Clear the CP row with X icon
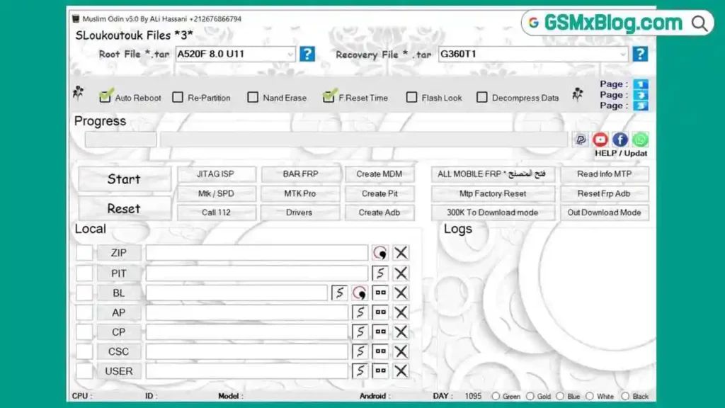 tap(401, 331)
